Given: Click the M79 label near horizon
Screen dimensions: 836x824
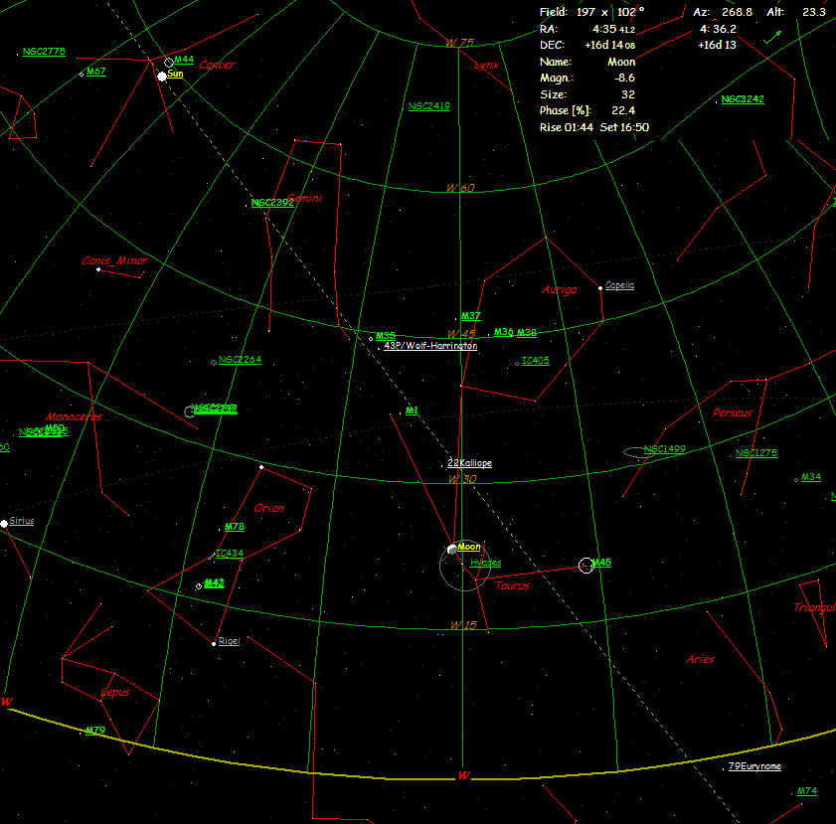Looking at the screenshot, I should point(95,731).
